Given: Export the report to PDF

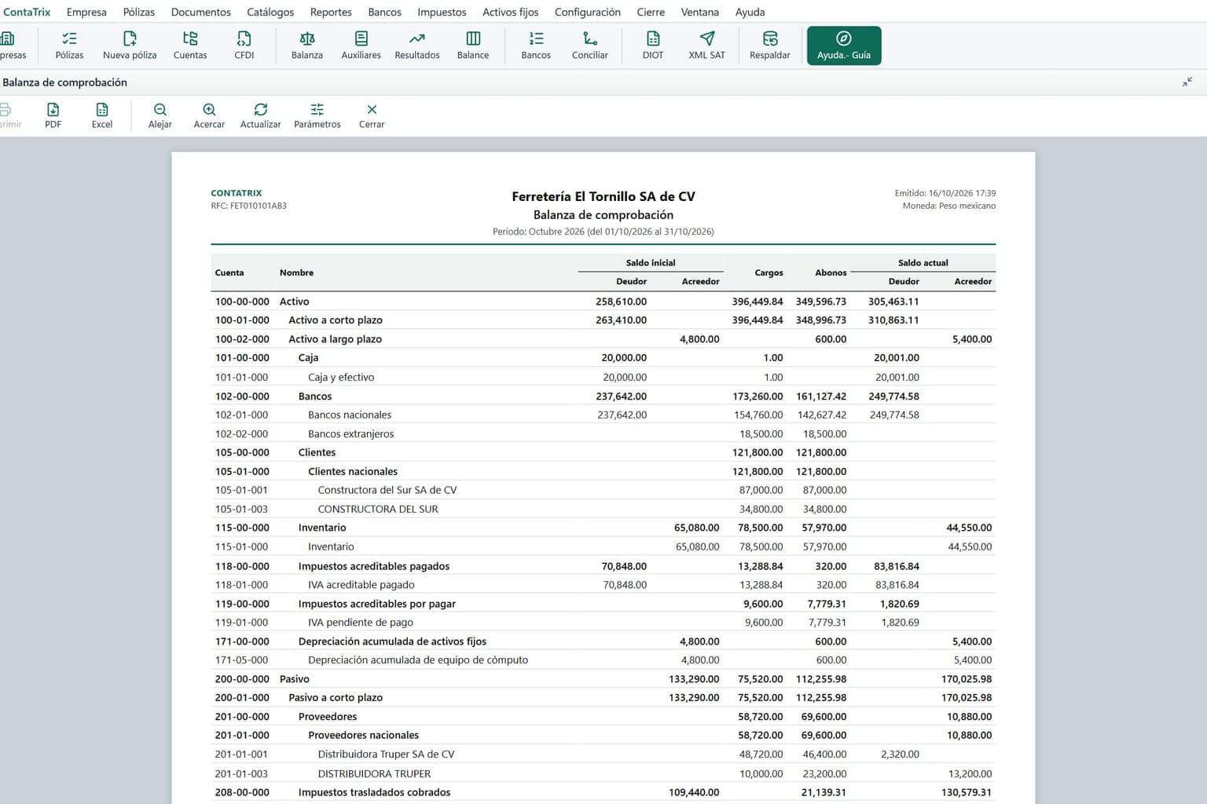Looking at the screenshot, I should coord(53,115).
